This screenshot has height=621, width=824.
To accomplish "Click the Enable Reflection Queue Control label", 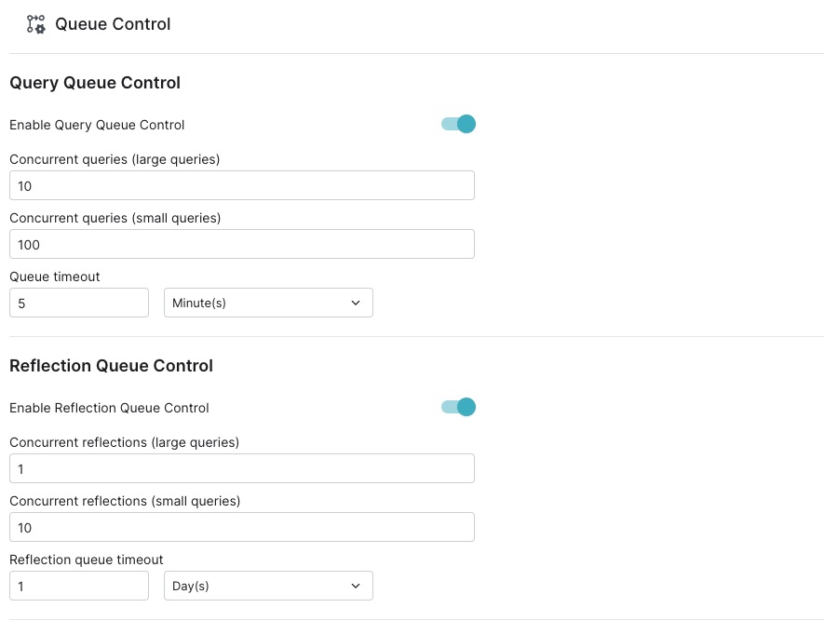I will [109, 407].
